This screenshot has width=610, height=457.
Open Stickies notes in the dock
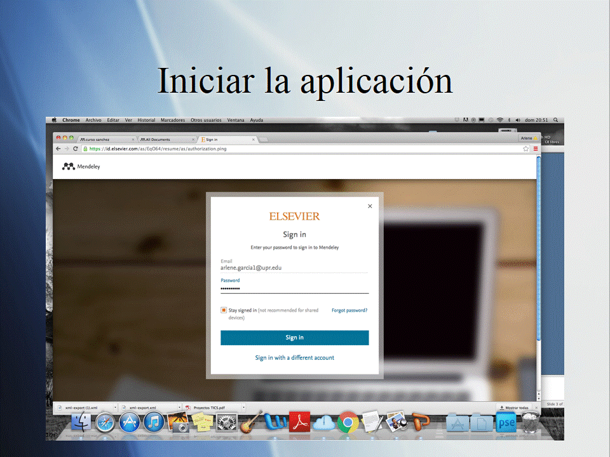pos(202,423)
